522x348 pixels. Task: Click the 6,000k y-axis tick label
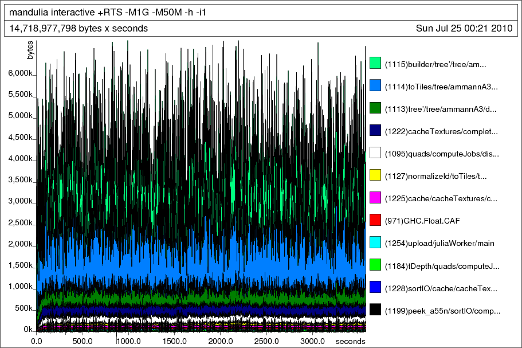click(20, 73)
